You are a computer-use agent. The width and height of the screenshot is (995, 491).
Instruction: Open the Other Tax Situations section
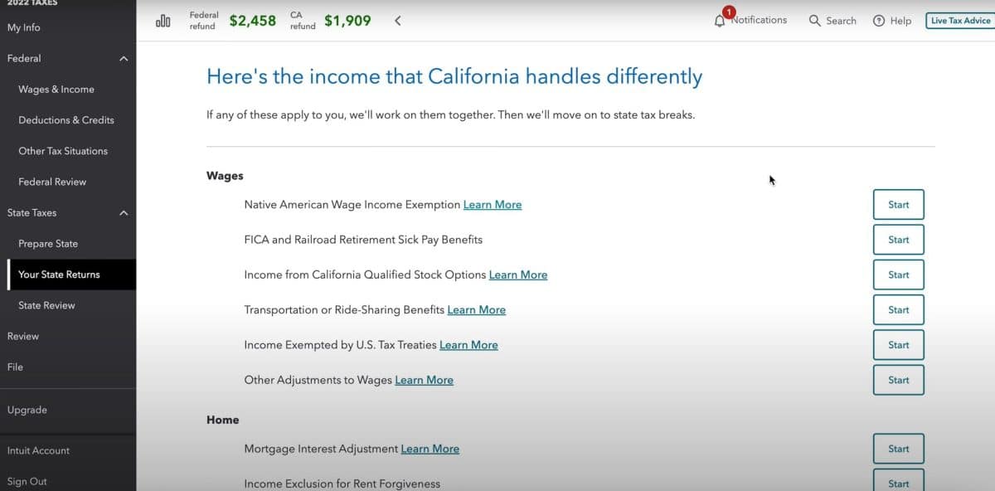coord(62,150)
